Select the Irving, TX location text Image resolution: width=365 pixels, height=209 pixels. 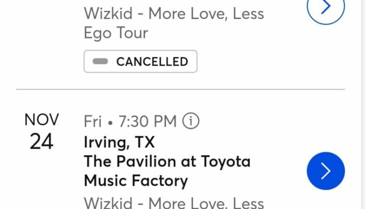(x=119, y=142)
